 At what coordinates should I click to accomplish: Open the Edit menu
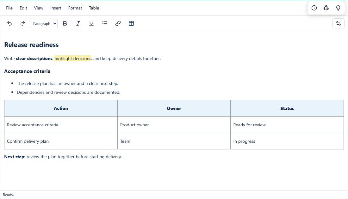(x=23, y=8)
